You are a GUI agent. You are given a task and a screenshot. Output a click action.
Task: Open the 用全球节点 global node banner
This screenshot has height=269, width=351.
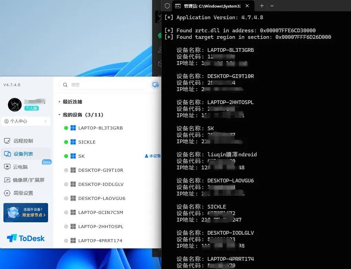[x=26, y=213]
